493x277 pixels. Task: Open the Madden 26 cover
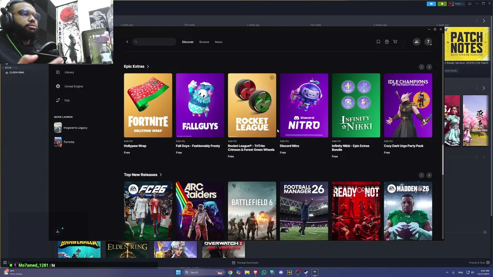pyautogui.click(x=408, y=211)
